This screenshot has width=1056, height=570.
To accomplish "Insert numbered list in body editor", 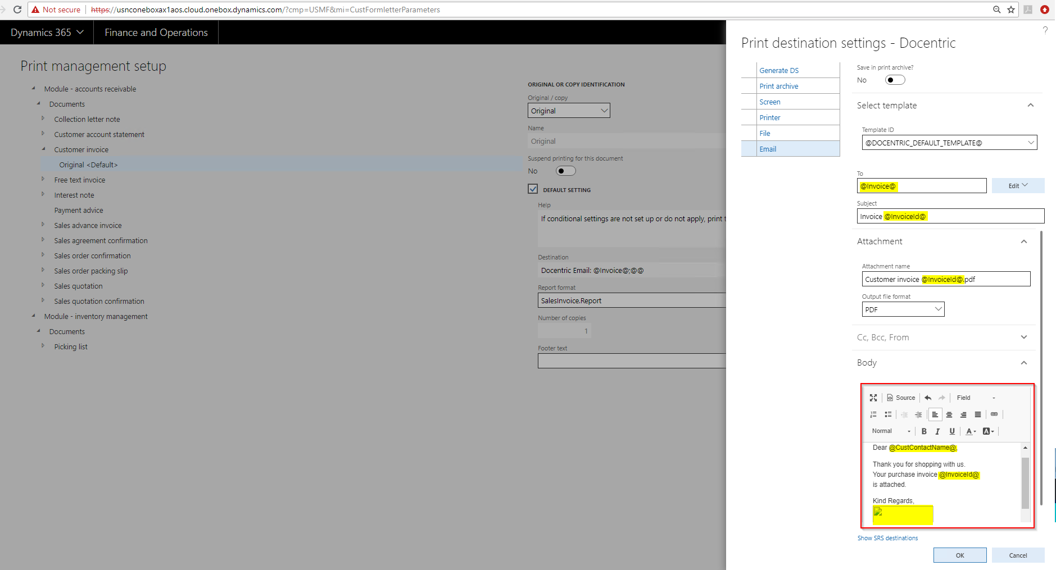I will coord(873,414).
